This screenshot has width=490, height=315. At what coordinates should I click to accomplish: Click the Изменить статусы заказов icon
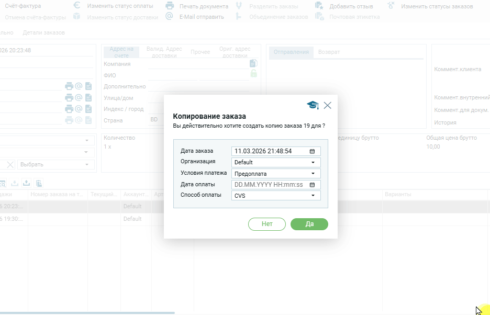click(391, 6)
